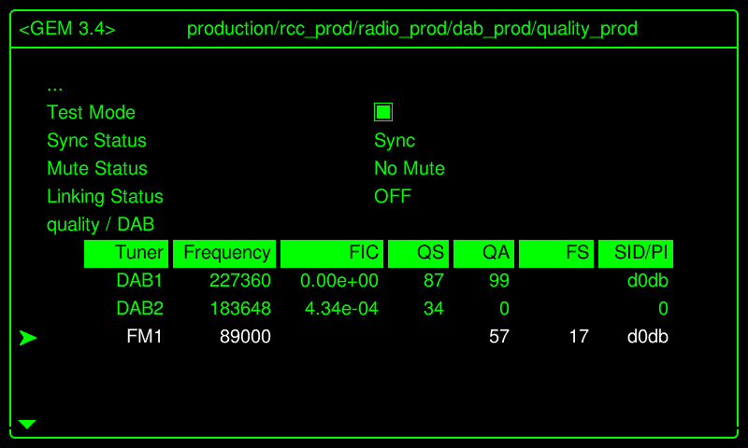Click the GEM 3.4 title label
The width and height of the screenshot is (748, 448).
point(67,29)
